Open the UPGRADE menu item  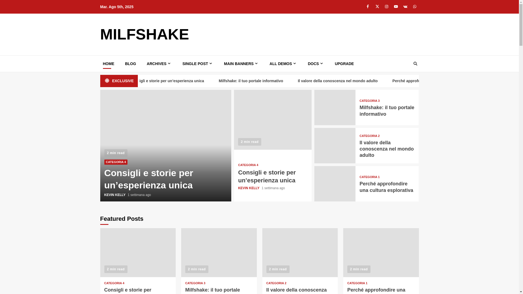(344, 64)
